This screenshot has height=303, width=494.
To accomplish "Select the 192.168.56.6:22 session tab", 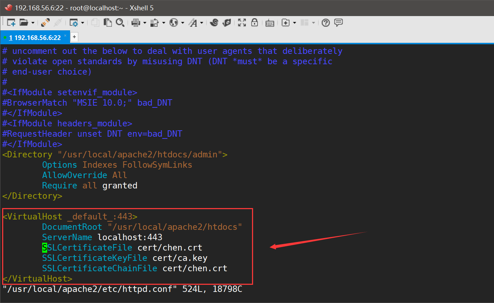I will [35, 37].
